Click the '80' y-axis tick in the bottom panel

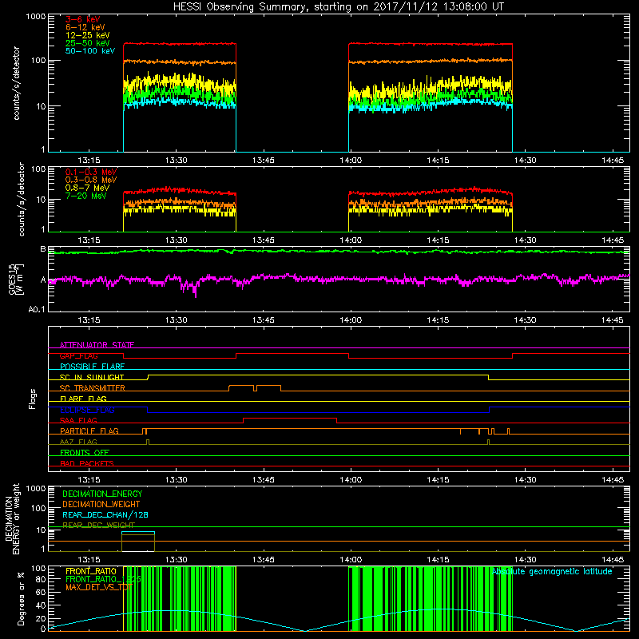point(41,580)
